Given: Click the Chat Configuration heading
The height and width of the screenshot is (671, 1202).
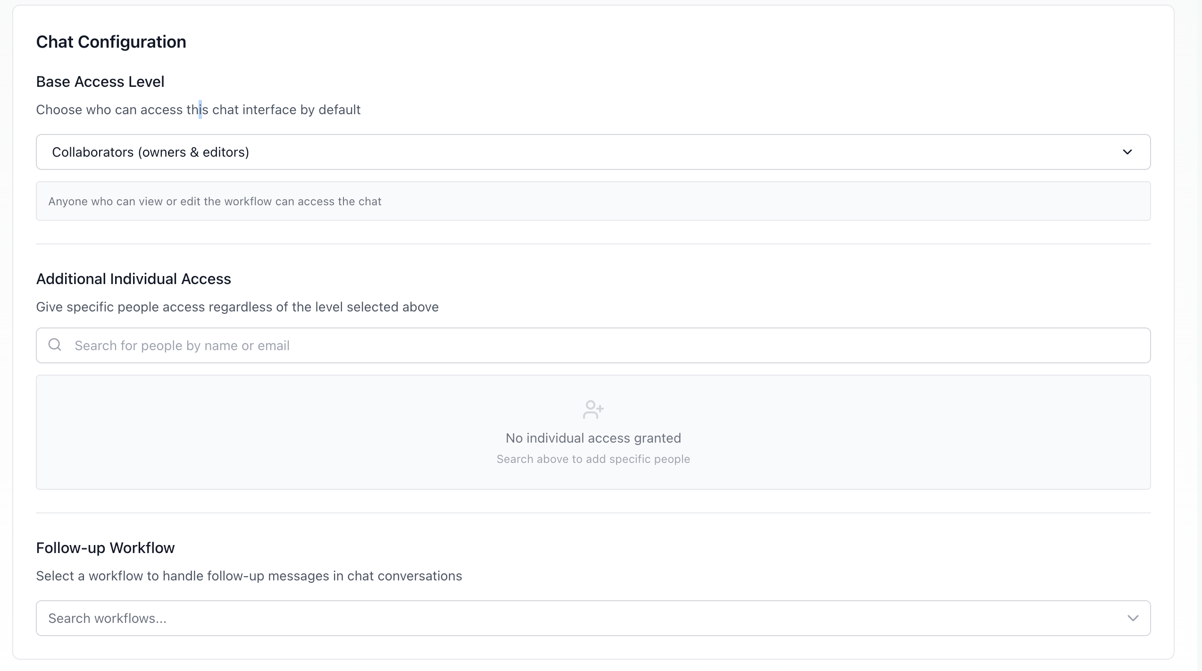Looking at the screenshot, I should 111,42.
